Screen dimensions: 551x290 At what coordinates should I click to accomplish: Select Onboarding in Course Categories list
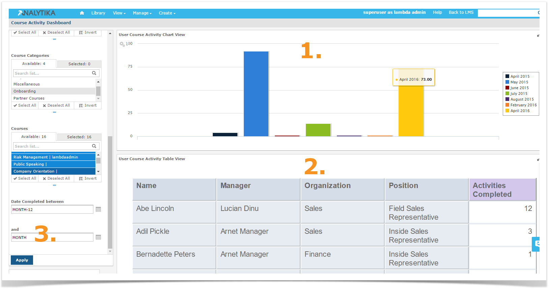pyautogui.click(x=53, y=92)
